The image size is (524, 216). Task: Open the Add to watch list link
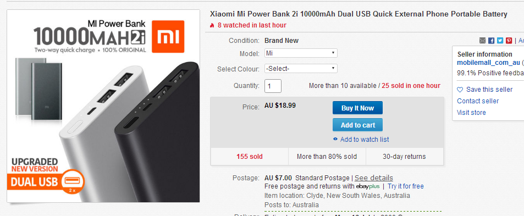pos(364,139)
